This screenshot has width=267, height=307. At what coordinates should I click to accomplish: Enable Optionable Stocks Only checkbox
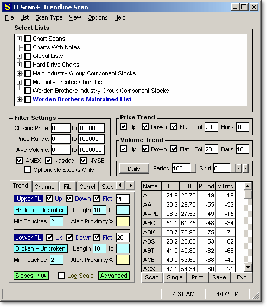[x=27, y=170]
